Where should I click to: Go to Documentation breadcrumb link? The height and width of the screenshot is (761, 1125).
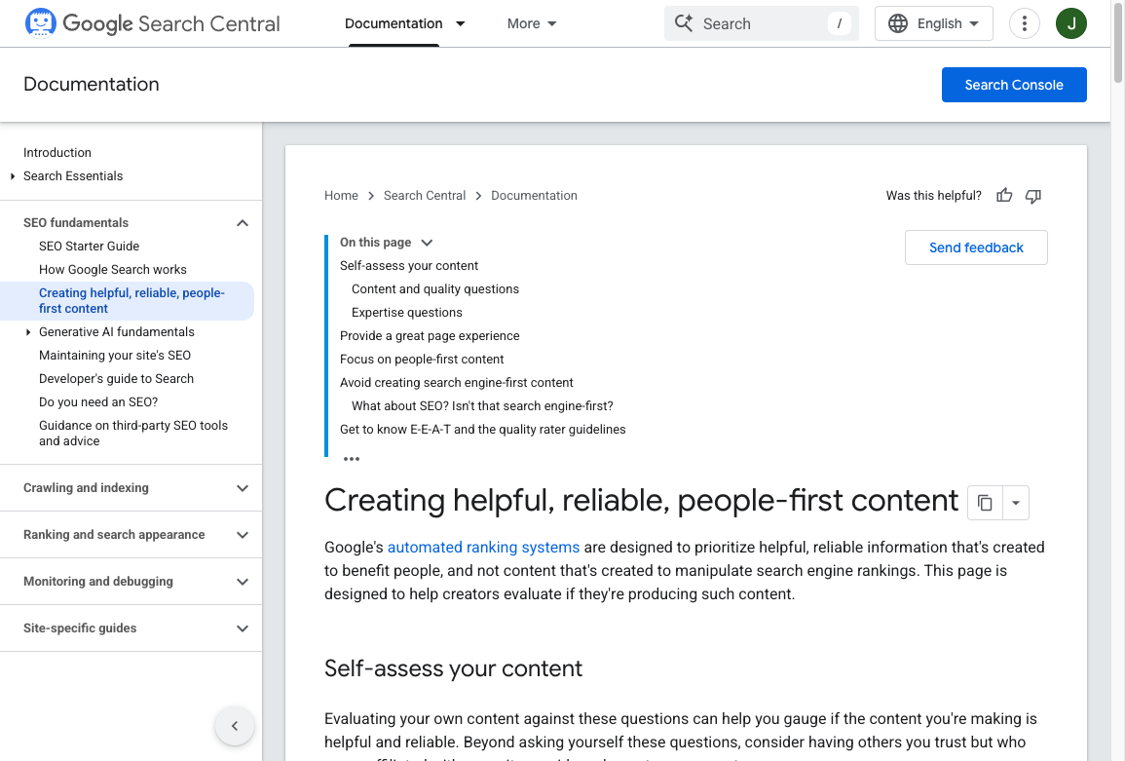(x=534, y=195)
